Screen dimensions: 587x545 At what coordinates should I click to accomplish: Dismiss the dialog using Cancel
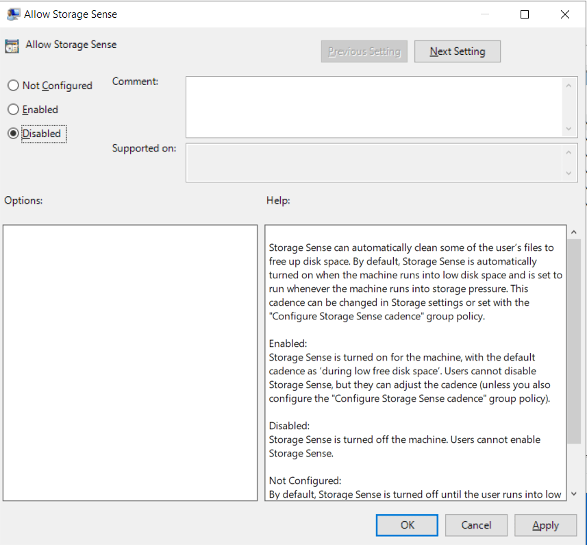(x=476, y=525)
